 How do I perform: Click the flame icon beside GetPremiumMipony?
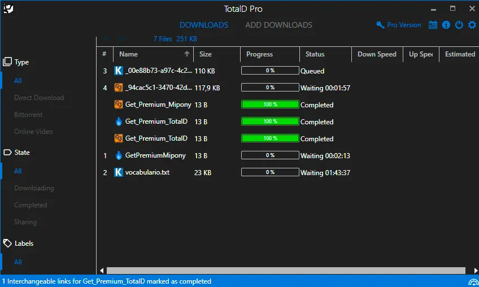(119, 155)
